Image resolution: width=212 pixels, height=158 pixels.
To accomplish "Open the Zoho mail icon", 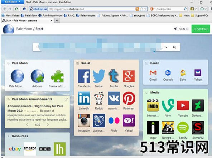I will point(183,73).
